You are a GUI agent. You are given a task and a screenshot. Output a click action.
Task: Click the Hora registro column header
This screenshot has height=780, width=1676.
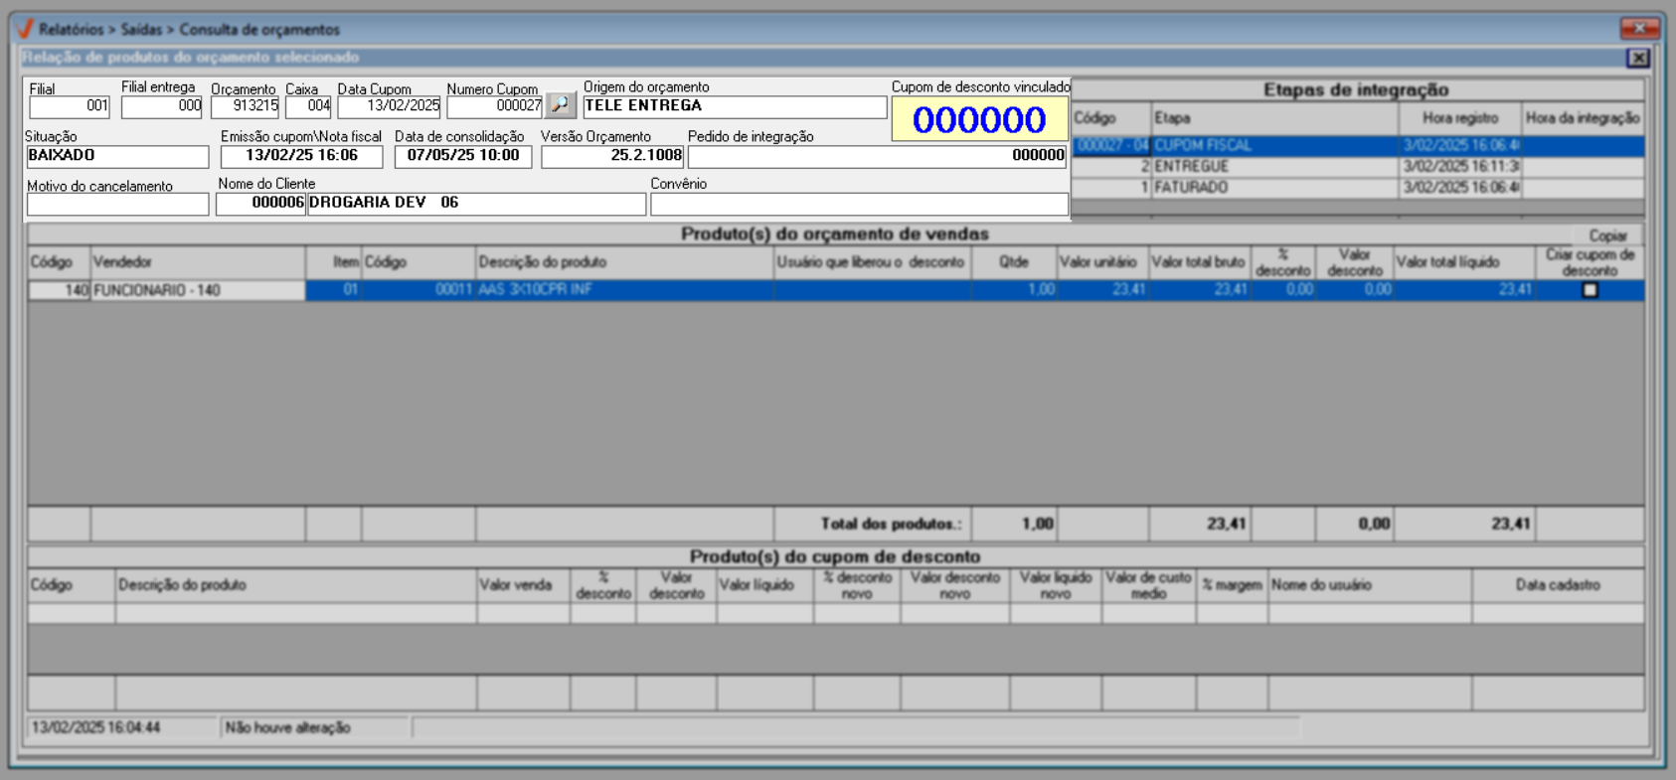pos(1458,118)
